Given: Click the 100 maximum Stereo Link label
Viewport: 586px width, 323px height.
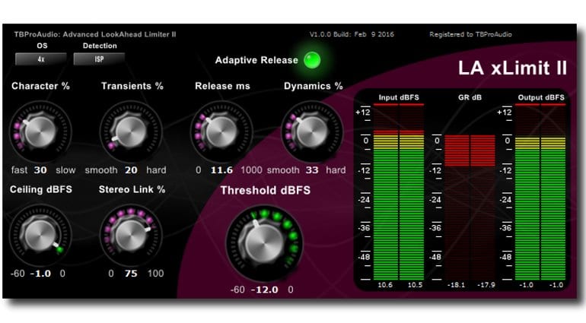Looking at the screenshot, I should click(155, 274).
